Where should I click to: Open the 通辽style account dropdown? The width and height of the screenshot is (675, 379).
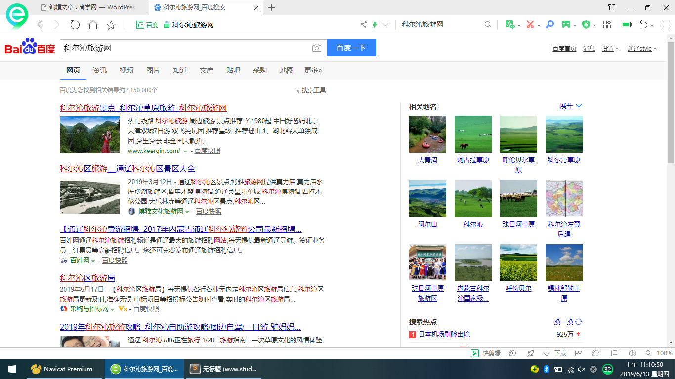tap(642, 48)
